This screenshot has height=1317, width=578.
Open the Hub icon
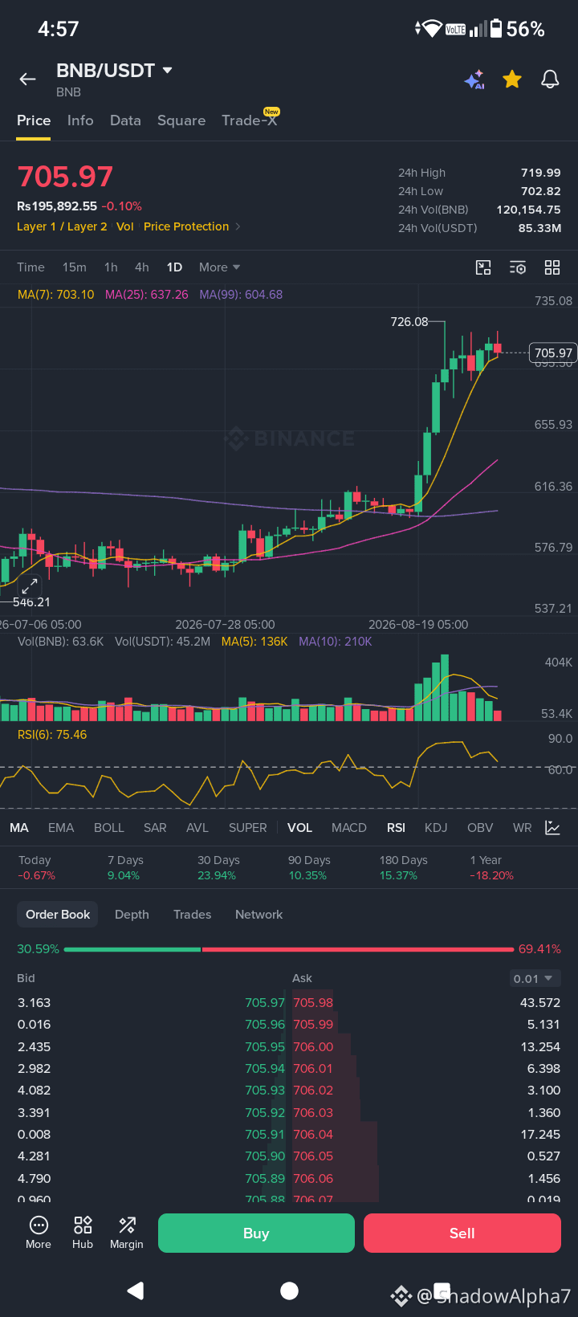(x=83, y=1233)
